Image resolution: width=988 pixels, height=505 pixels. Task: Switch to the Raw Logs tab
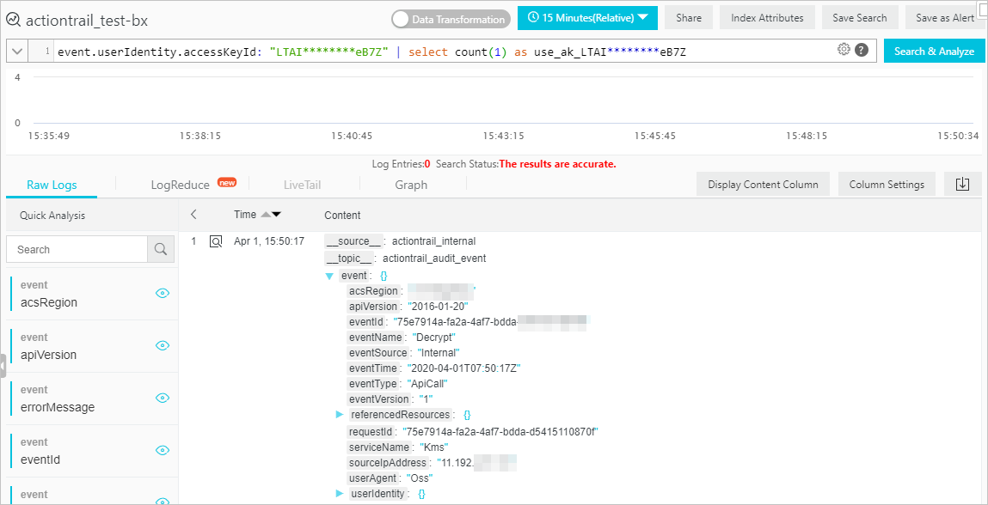point(52,186)
